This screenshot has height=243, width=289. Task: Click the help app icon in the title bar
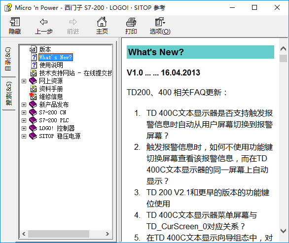[8, 7]
